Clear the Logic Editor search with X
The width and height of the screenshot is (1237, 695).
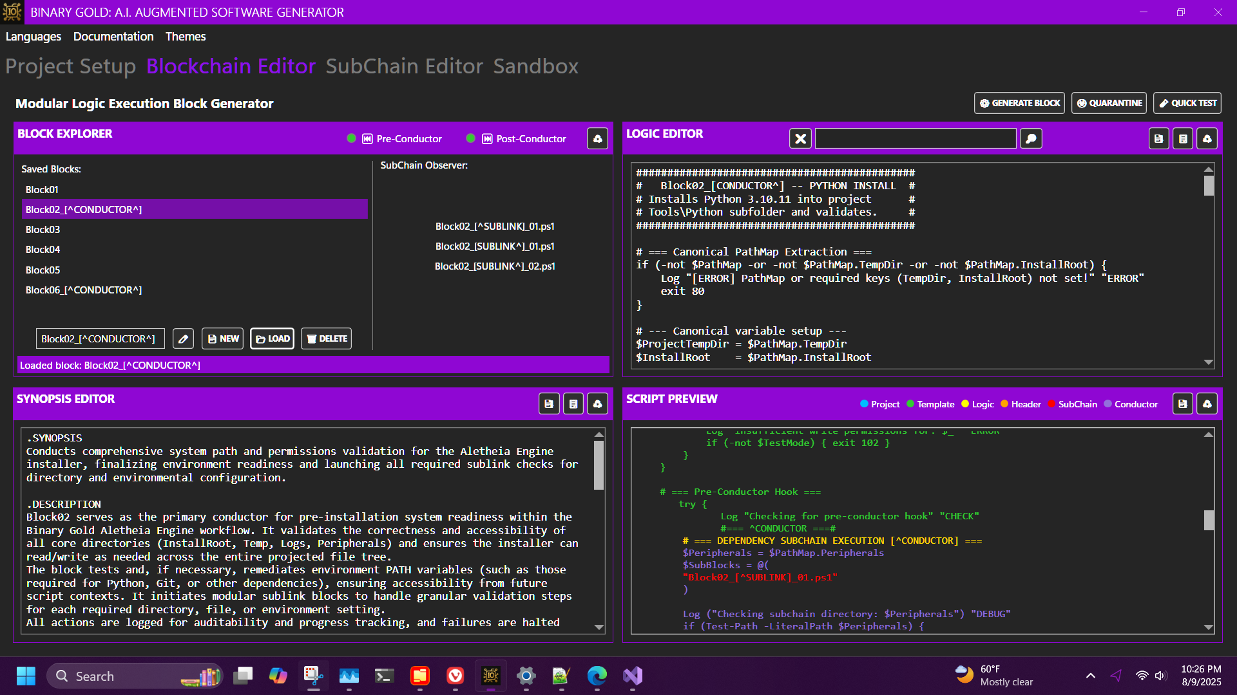point(800,138)
